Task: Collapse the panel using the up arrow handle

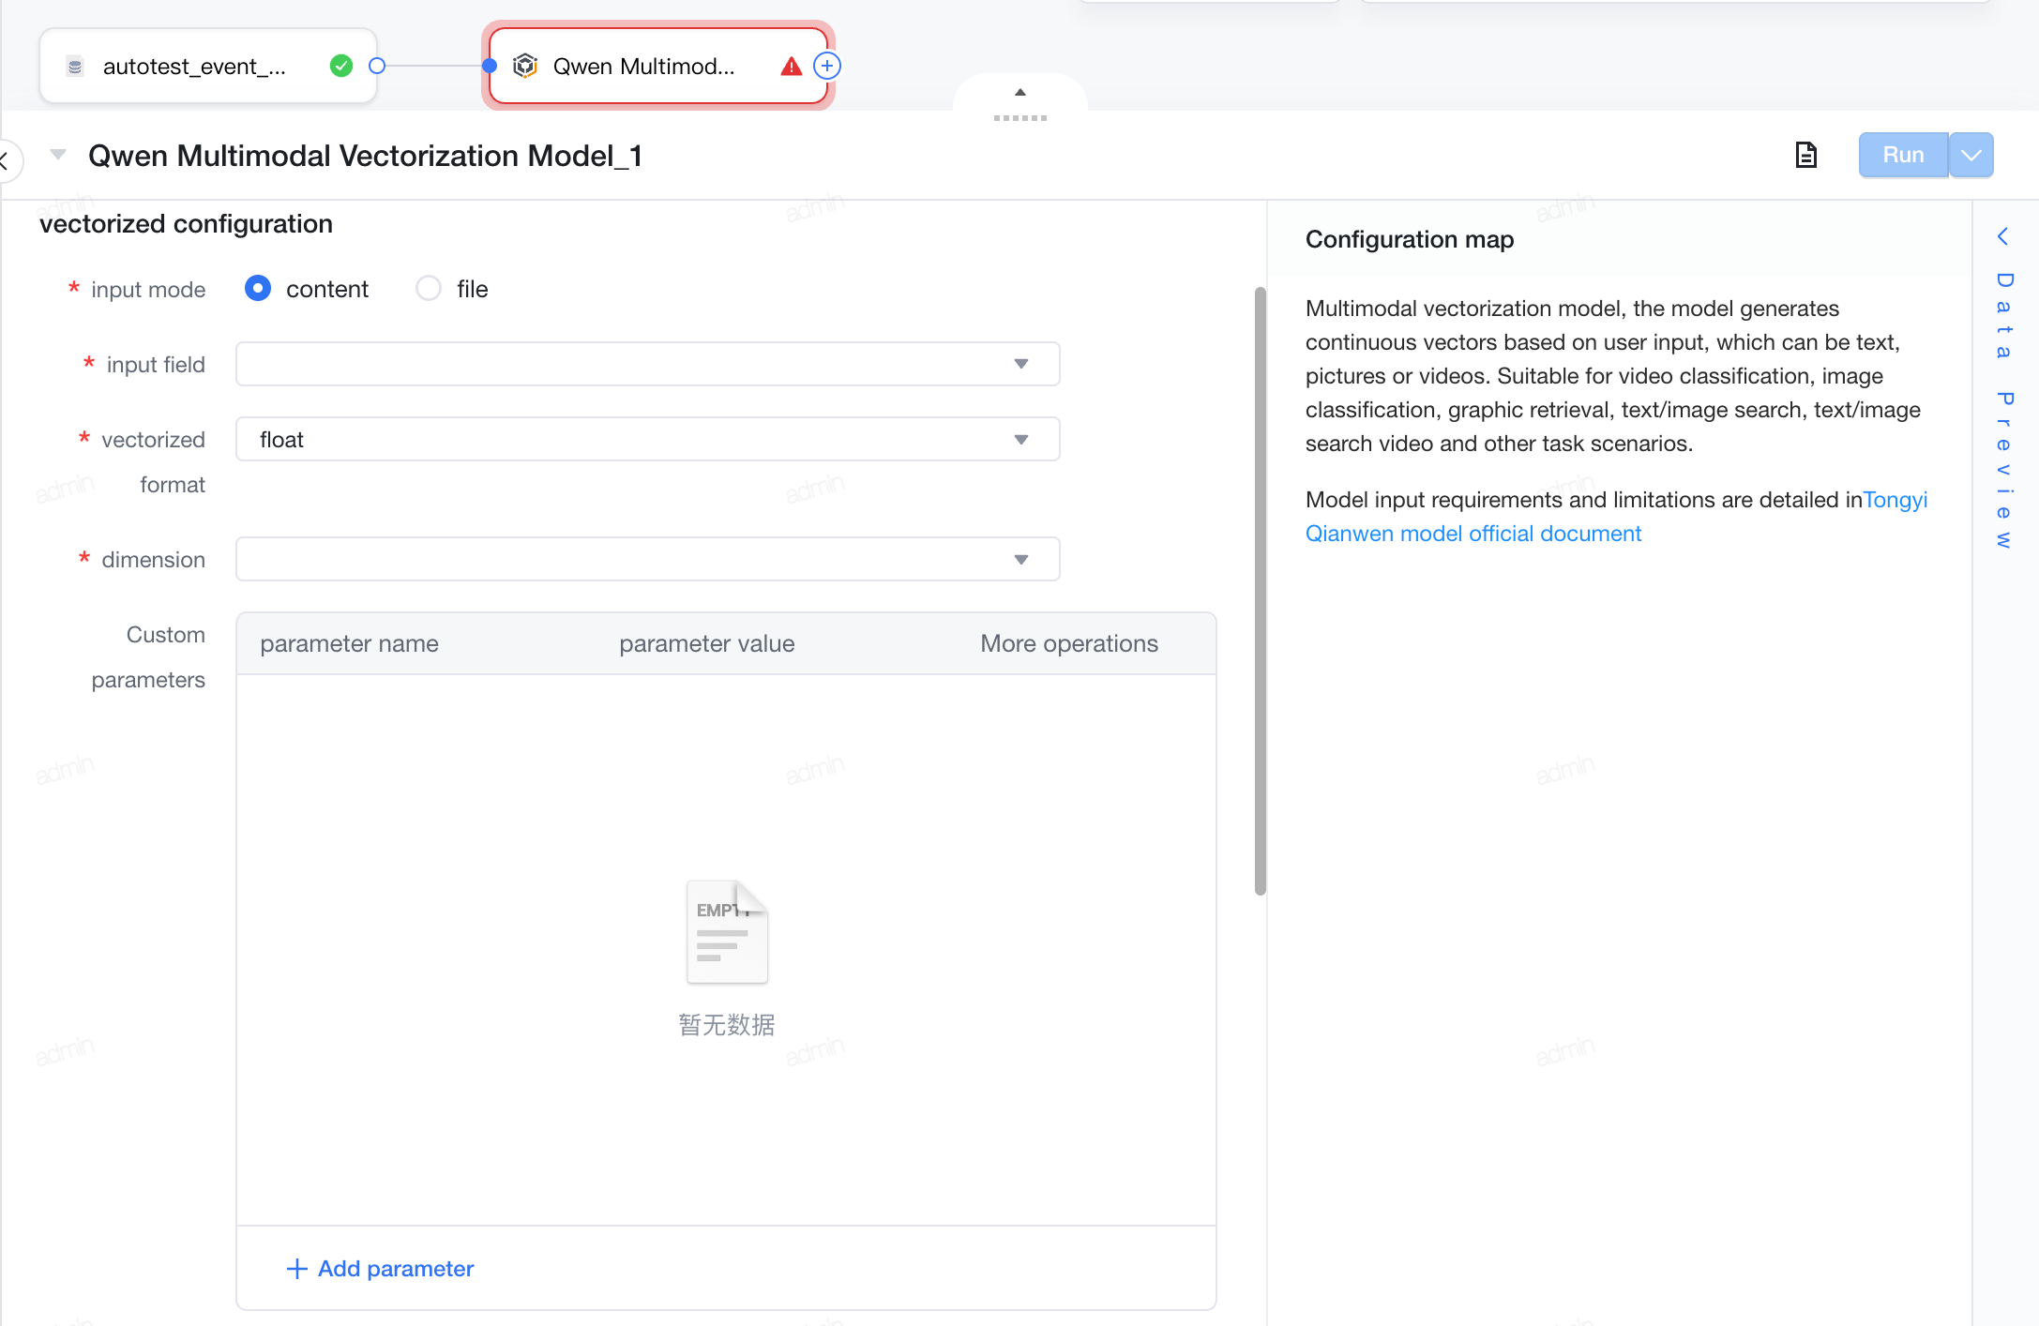Action: coord(1020,93)
